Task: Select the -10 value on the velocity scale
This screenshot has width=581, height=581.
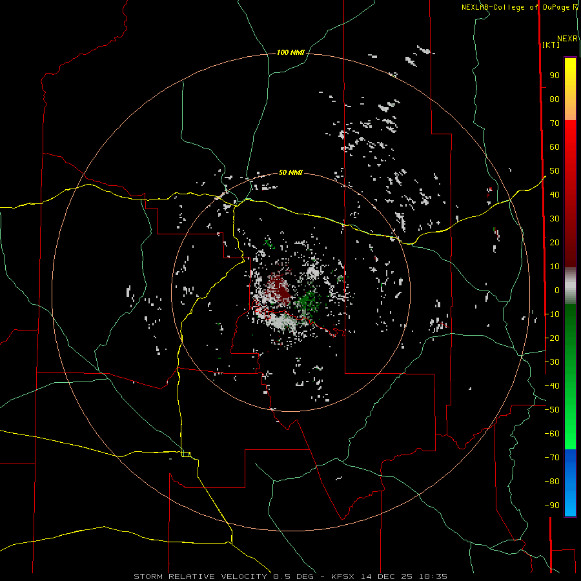Action: (x=552, y=314)
